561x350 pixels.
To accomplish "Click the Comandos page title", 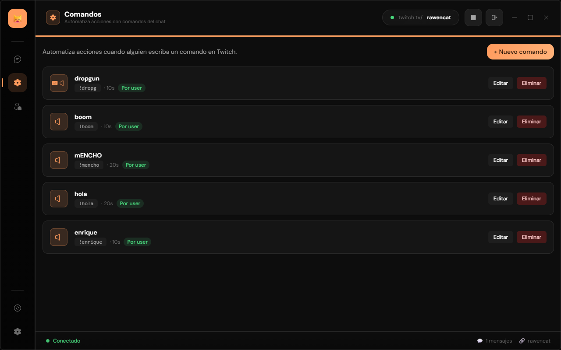I will point(83,14).
